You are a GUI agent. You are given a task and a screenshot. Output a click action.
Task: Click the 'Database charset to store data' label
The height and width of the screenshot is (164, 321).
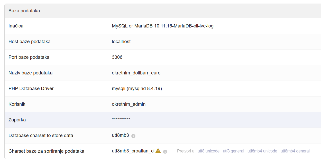pos(41,136)
